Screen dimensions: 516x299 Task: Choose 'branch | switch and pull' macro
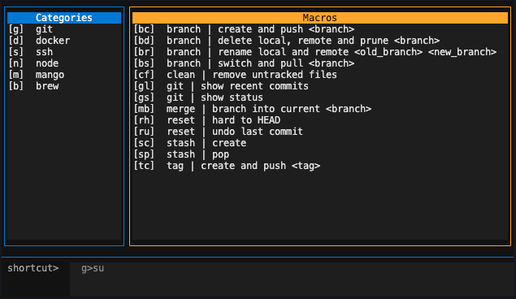[x=320, y=63]
